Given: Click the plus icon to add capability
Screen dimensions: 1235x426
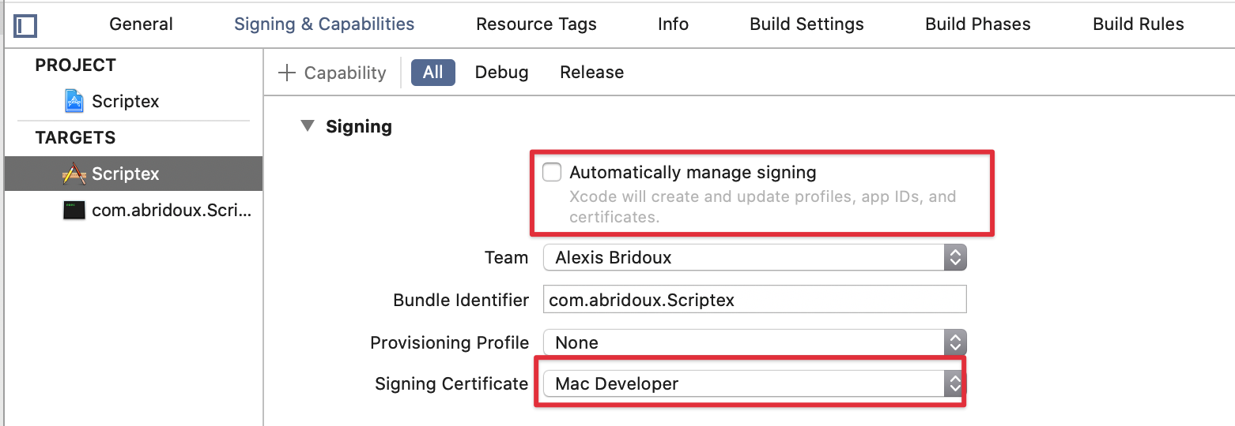Looking at the screenshot, I should 285,73.
